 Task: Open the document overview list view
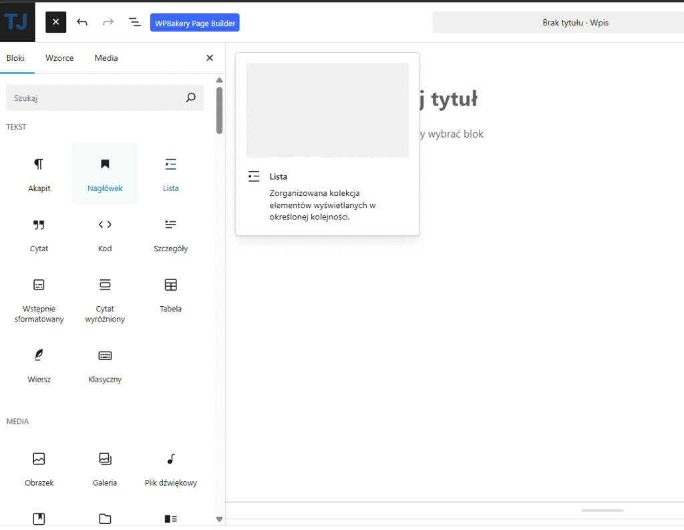135,22
